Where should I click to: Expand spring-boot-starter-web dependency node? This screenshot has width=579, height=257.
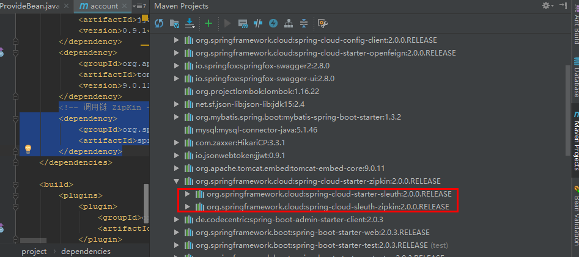coord(177,233)
